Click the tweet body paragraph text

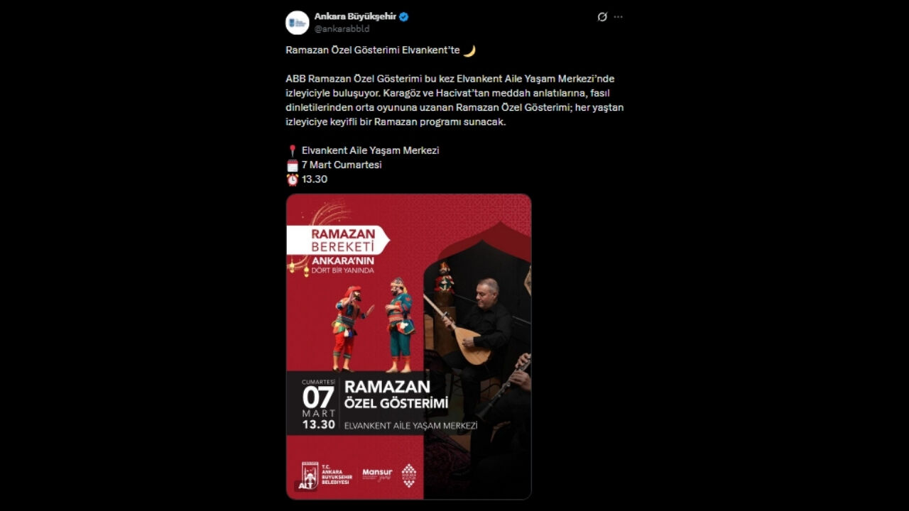(x=454, y=100)
